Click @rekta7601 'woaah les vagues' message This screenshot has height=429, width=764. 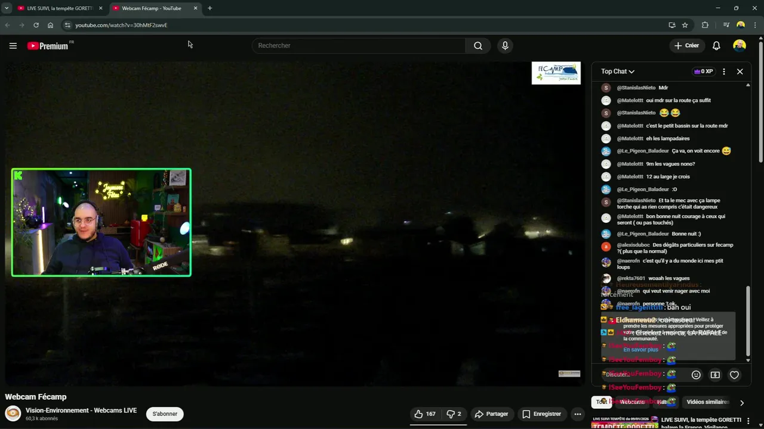(x=645, y=278)
